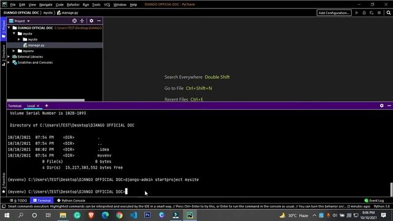Open the Refactor menu
This screenshot has width=393, height=221.
coord(73,4)
